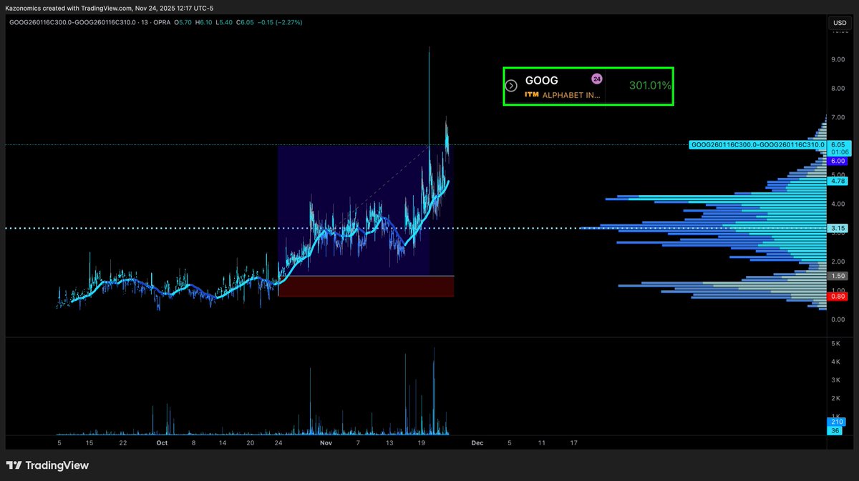This screenshot has width=859, height=481.
Task: Click the GOOG ticker name
Action: [542, 81]
